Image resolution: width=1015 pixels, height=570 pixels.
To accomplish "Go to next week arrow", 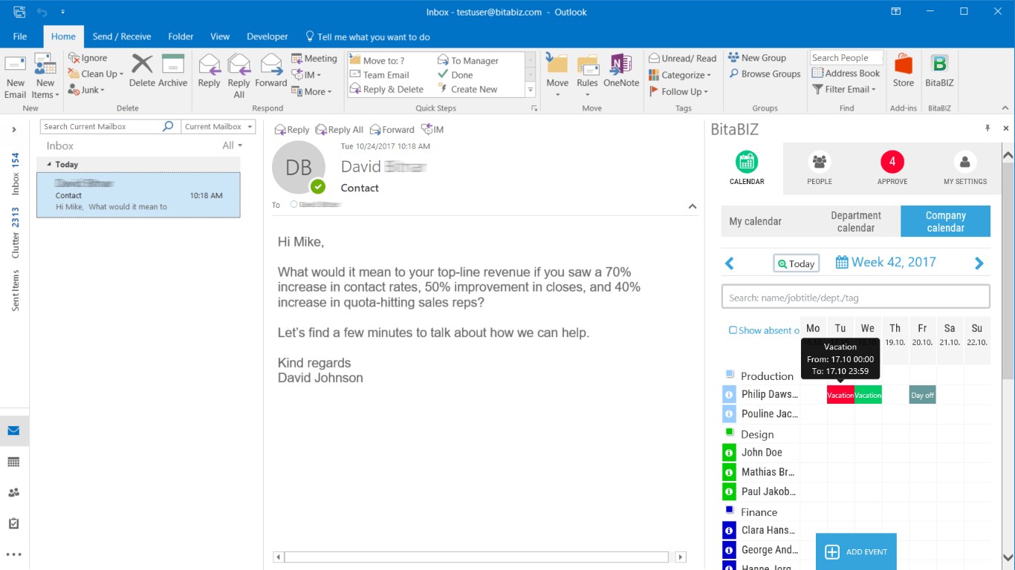I will point(979,263).
